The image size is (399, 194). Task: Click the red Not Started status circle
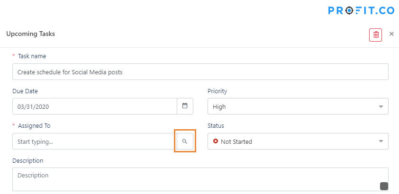216,141
